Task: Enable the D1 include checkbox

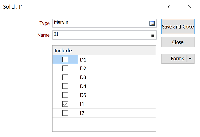Action: (x=65, y=60)
